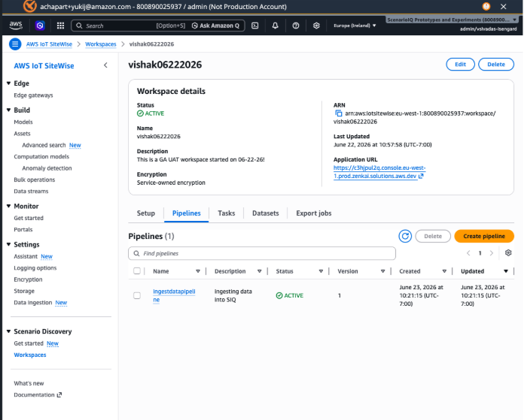Collapse the Settings navigation section
The width and height of the screenshot is (524, 420).
[x=9, y=244]
